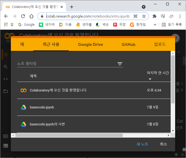
Task: Click the 7월 8일 date
Action: (153, 124)
